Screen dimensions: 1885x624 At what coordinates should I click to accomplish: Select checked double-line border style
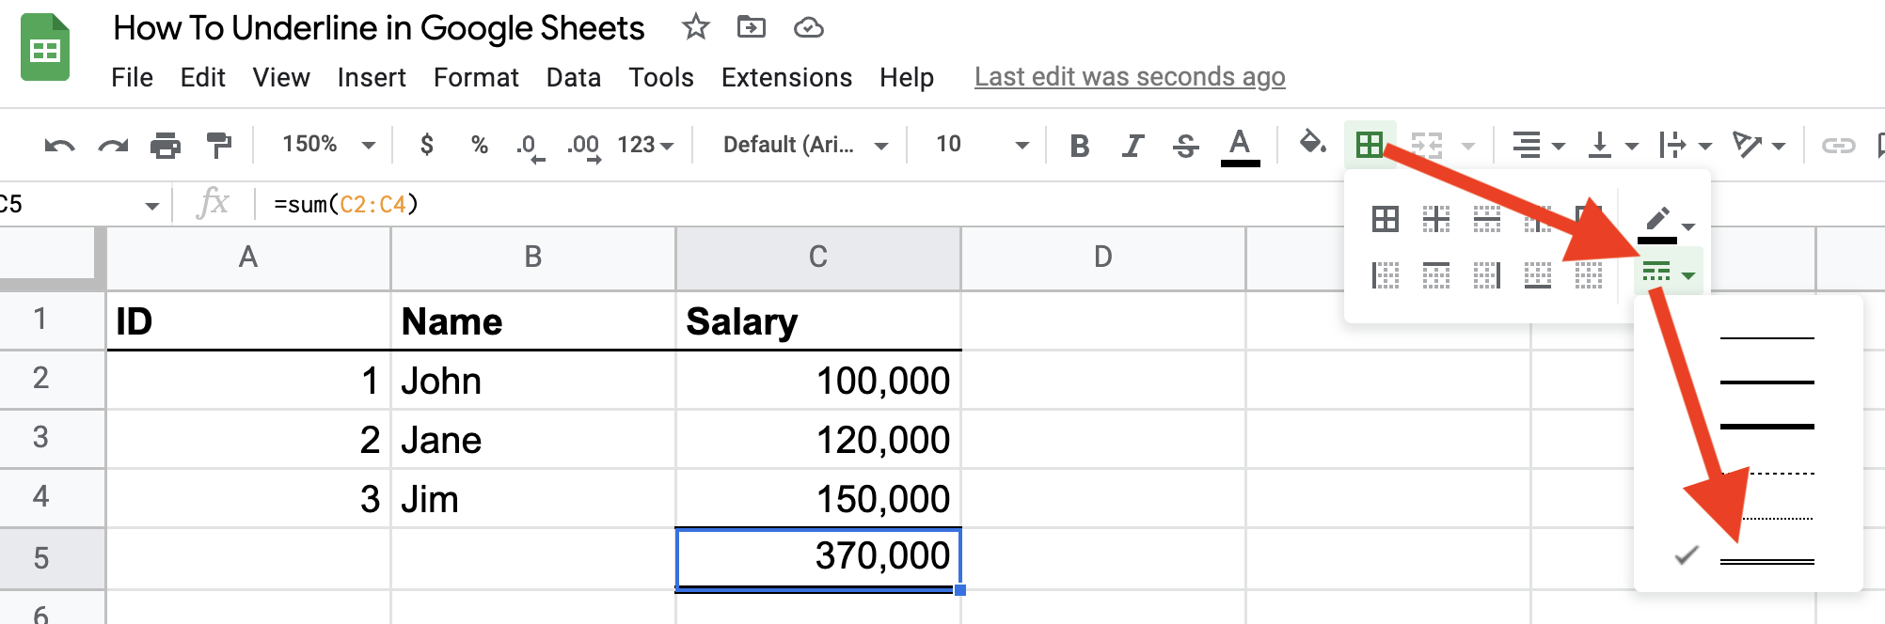[x=1766, y=562]
